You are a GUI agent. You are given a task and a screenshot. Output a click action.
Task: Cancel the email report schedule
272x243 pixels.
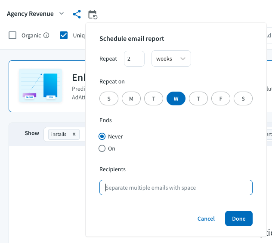[x=206, y=218]
